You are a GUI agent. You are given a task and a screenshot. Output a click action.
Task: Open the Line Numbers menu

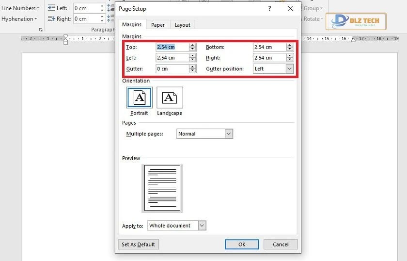point(20,8)
